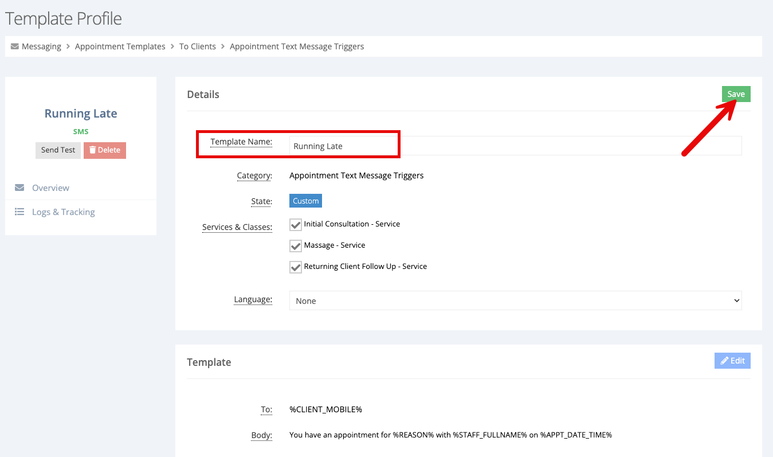Toggle the Initial Consultation - Service checkbox
Viewport: 773px width, 457px height.
point(296,224)
